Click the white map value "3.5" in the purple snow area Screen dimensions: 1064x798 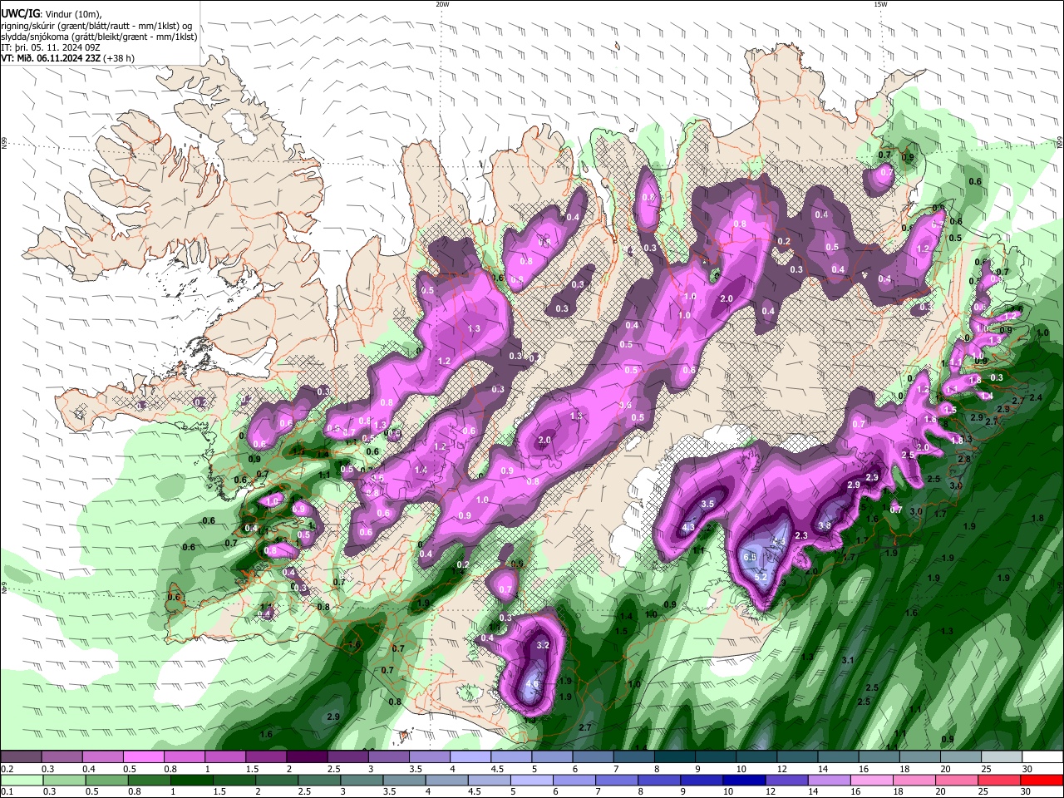708,504
